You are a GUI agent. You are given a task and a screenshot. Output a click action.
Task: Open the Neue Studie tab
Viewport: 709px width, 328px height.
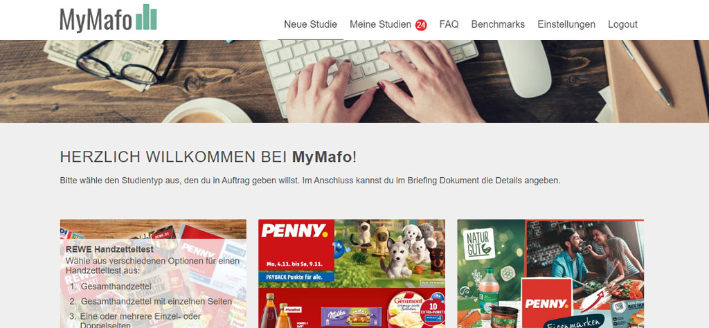(x=310, y=24)
